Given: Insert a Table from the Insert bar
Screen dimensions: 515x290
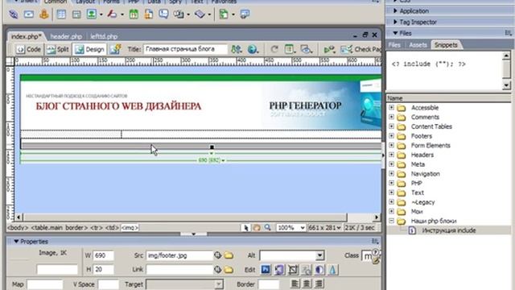Looking at the screenshot, I should (61, 14).
